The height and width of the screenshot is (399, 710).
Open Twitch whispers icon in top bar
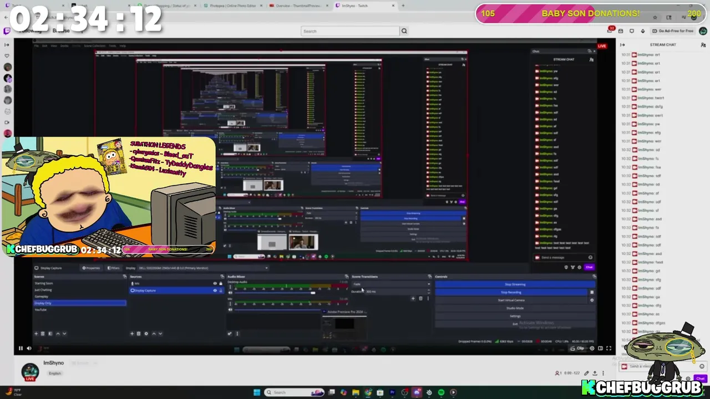click(632, 31)
